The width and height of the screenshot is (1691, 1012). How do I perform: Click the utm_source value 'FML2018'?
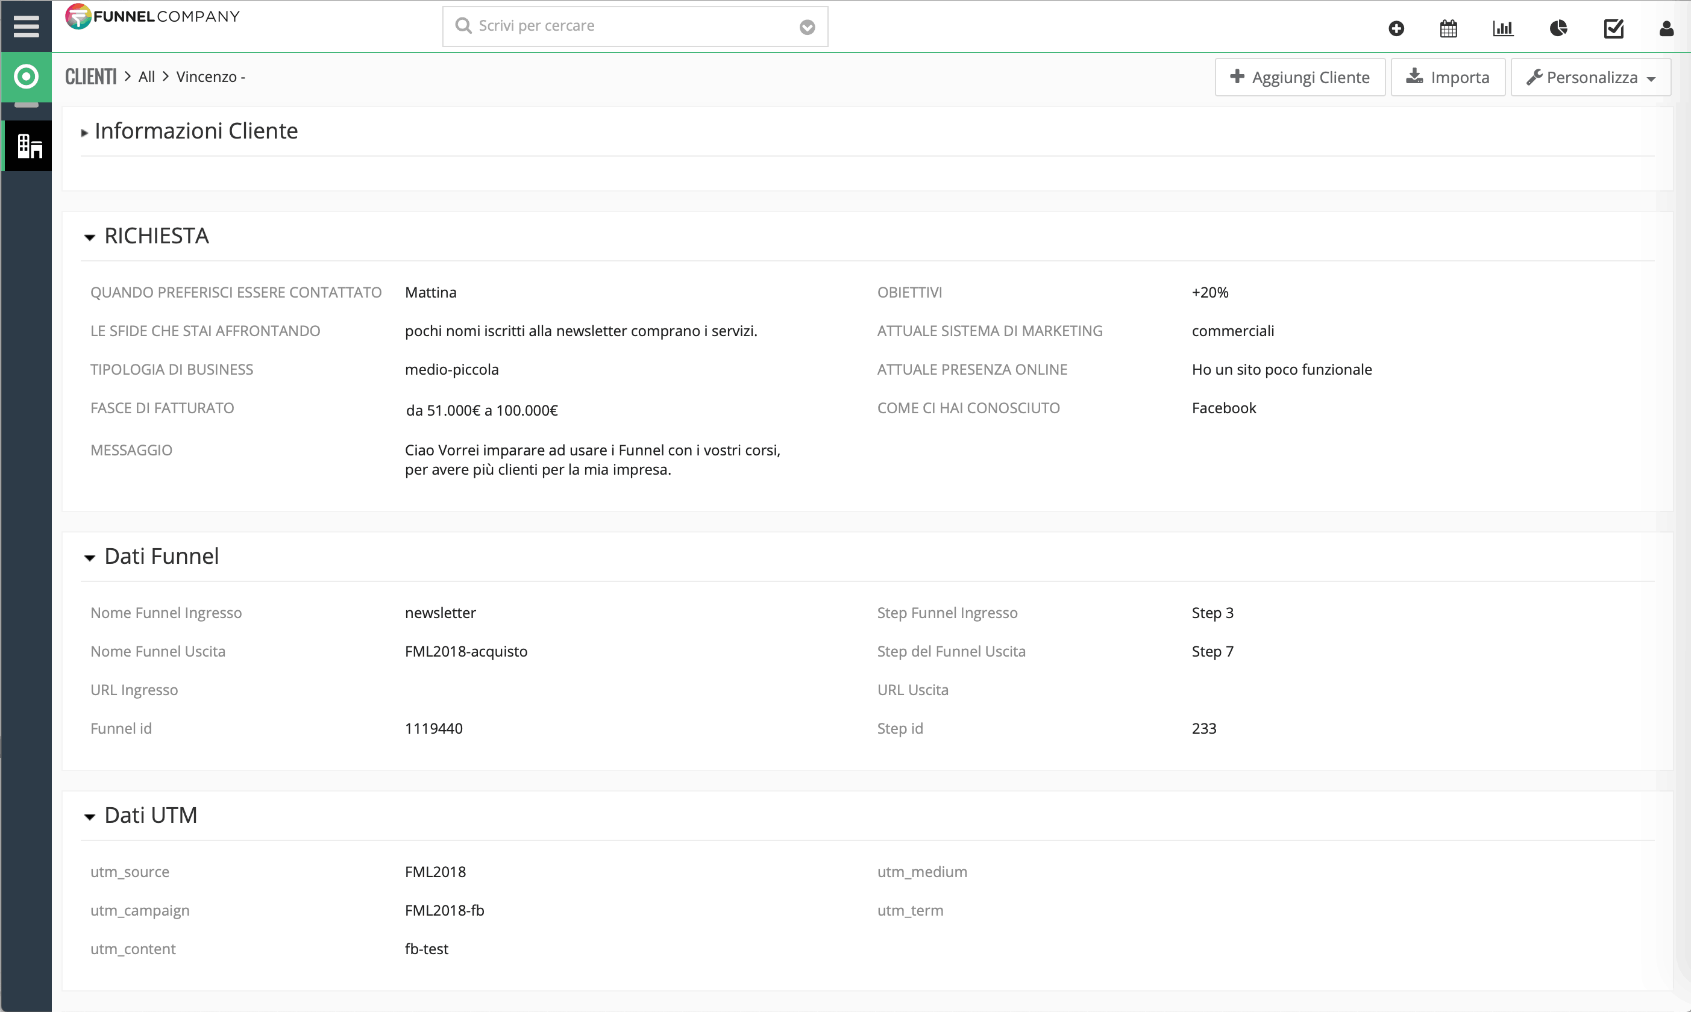click(435, 872)
